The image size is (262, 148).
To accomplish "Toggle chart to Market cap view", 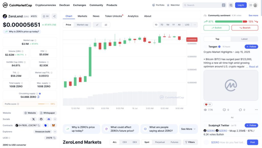I will pyautogui.click(x=82, y=25).
